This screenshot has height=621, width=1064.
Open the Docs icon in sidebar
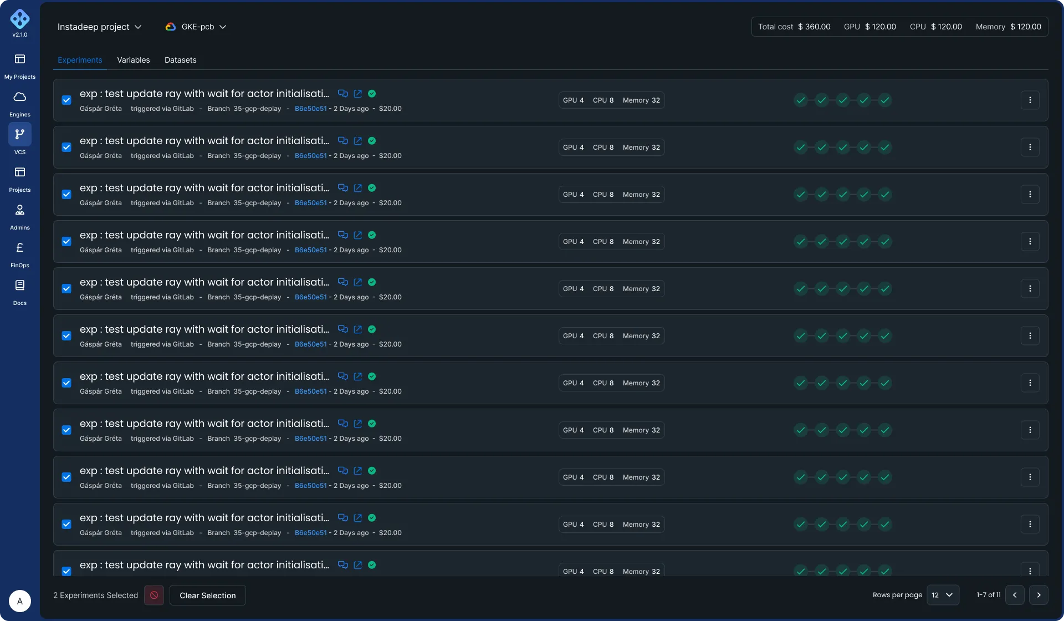[x=20, y=286]
